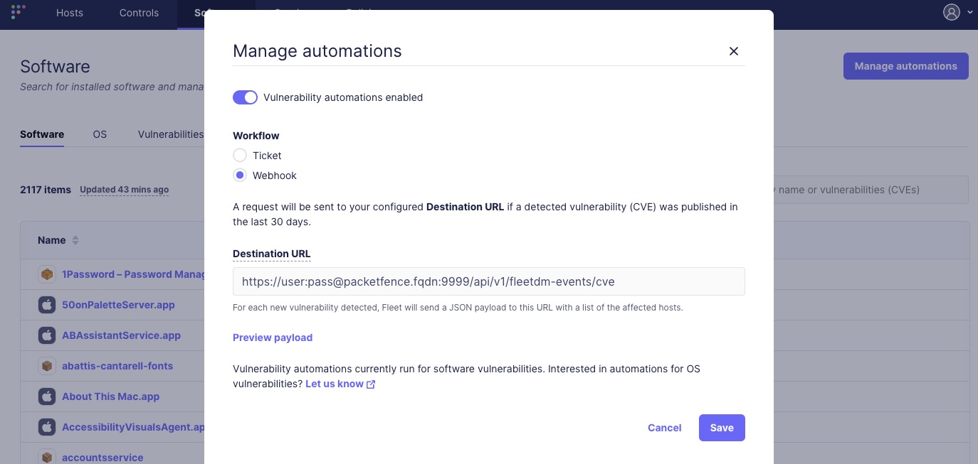Click the Cancel button

pyautogui.click(x=664, y=428)
